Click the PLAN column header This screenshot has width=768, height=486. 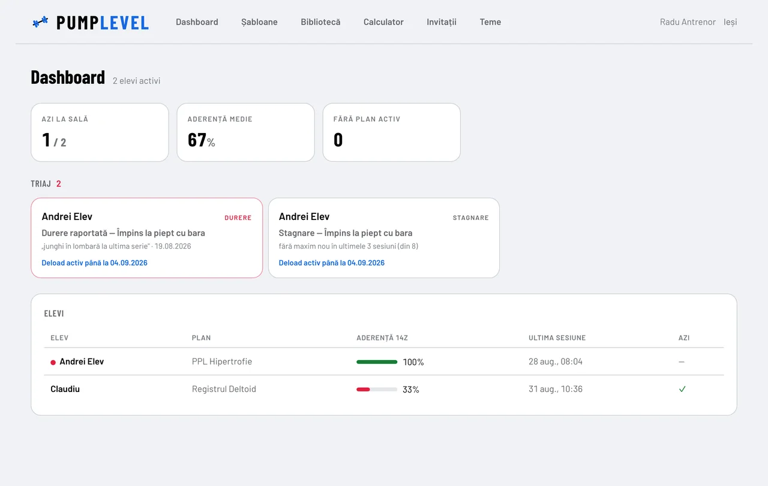pyautogui.click(x=201, y=338)
